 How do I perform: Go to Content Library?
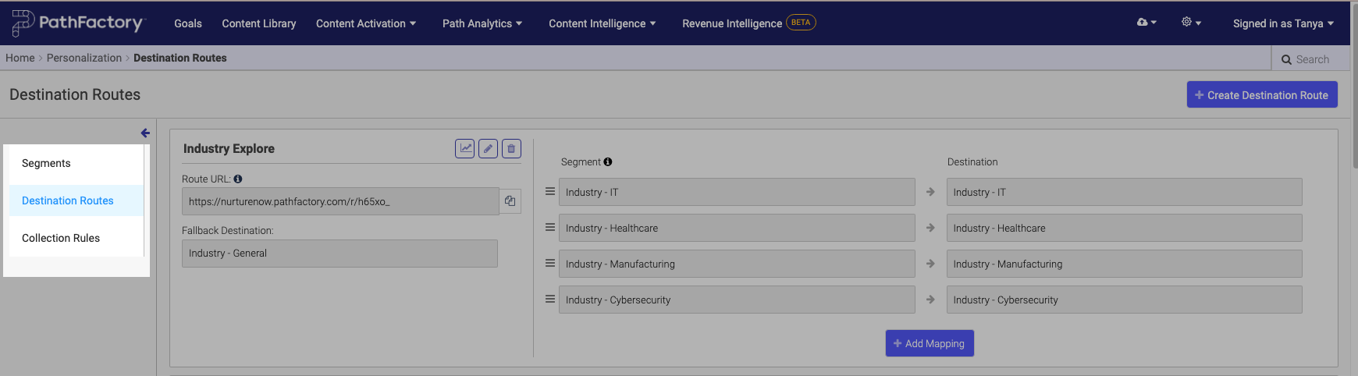tap(258, 23)
